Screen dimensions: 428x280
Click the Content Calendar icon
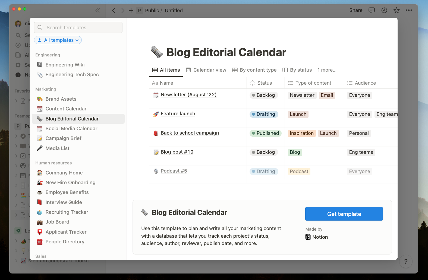coord(40,109)
